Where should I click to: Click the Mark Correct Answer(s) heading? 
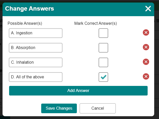(x=96, y=23)
